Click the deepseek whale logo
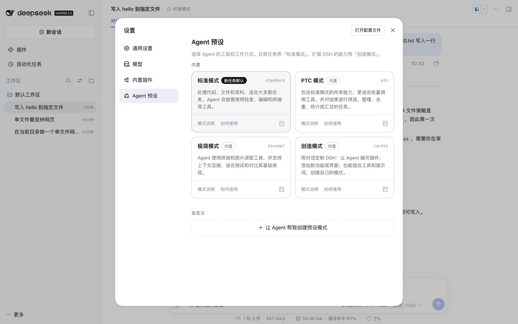This screenshot has height=324, width=518. click(x=10, y=13)
